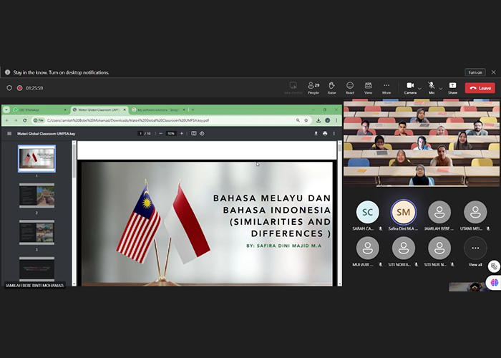The width and height of the screenshot is (501, 358).
Task: Click the Copilot brain icon
Action: pyautogui.click(x=494, y=283)
